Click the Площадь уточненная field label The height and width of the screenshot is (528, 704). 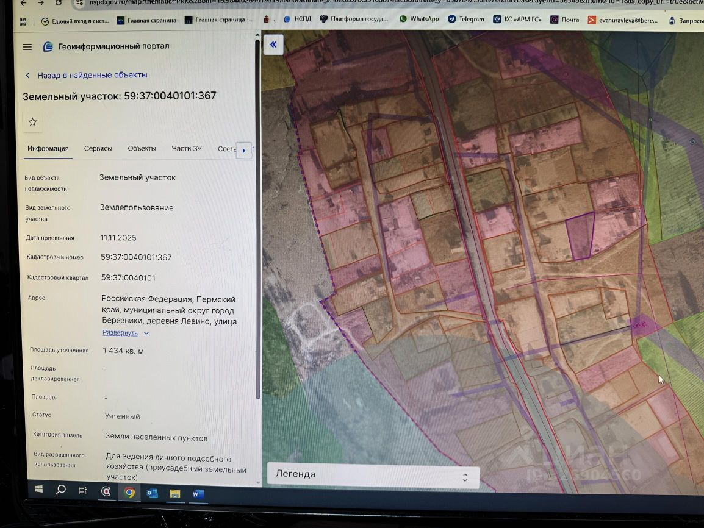[x=59, y=351]
